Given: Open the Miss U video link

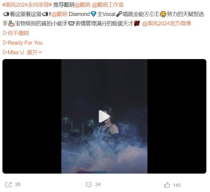Looking at the screenshot, I should pos(13,52).
